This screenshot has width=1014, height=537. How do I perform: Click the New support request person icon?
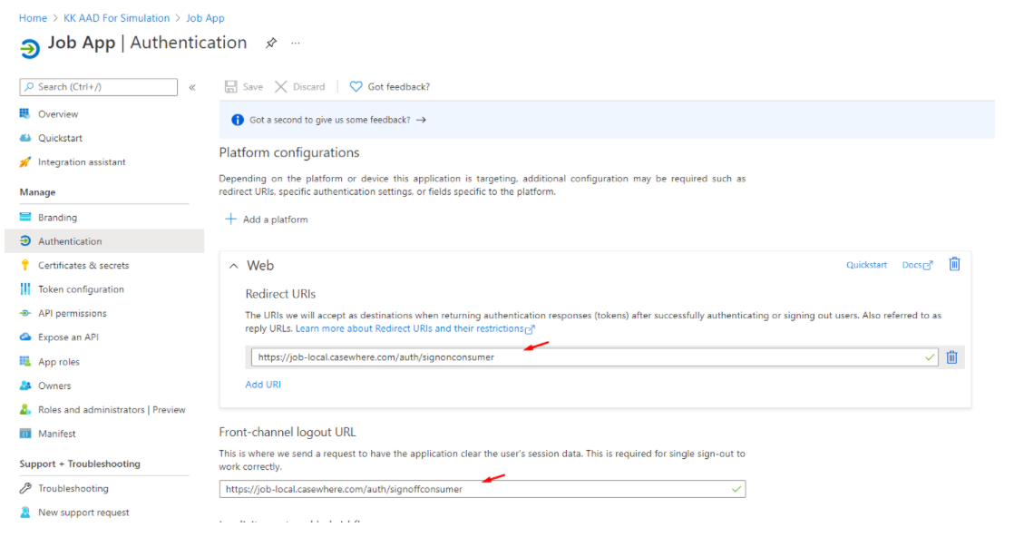[25, 513]
